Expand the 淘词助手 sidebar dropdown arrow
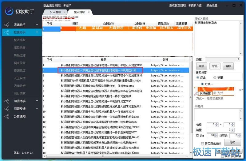The image size is (246, 161). tap(37, 101)
